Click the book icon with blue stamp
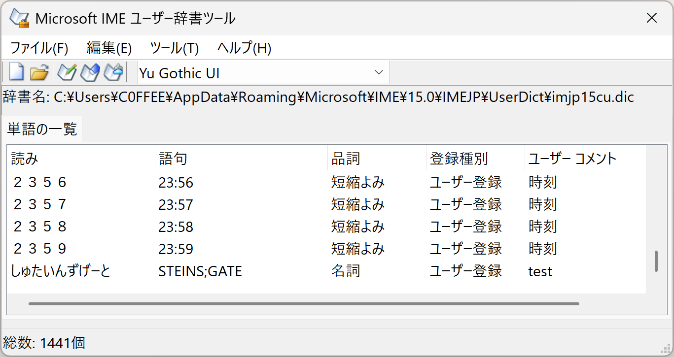Viewport: 674px width, 357px height. (113, 72)
